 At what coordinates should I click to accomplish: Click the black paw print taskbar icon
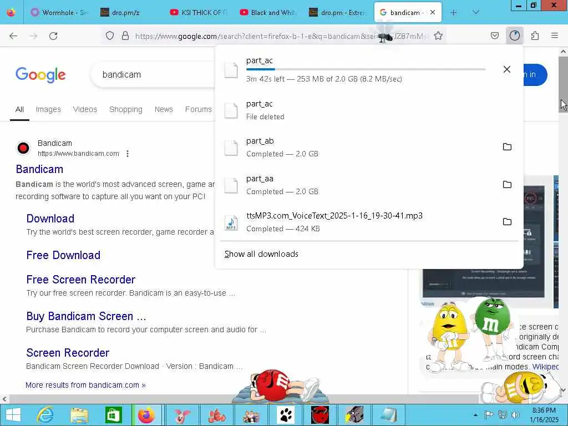click(x=286, y=415)
